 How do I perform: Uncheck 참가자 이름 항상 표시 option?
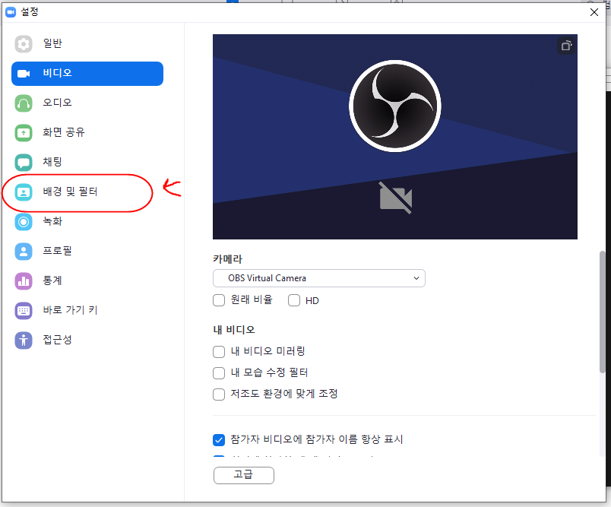click(219, 440)
